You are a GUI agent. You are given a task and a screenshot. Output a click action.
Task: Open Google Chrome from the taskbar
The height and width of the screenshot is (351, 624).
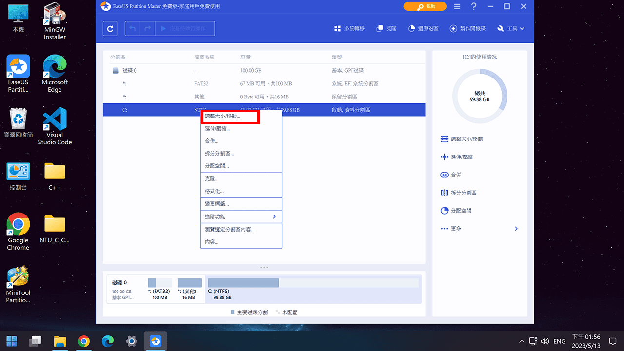point(83,341)
